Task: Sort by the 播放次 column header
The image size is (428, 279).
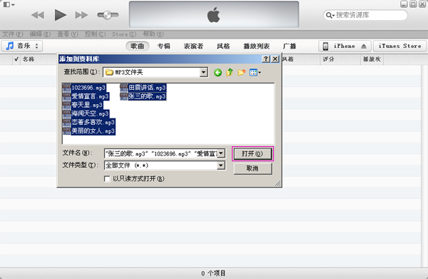Action: [x=372, y=59]
